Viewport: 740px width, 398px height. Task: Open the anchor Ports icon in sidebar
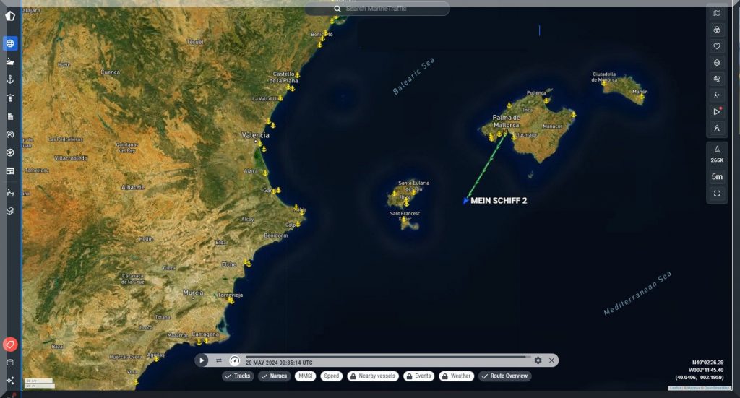[x=10, y=79]
